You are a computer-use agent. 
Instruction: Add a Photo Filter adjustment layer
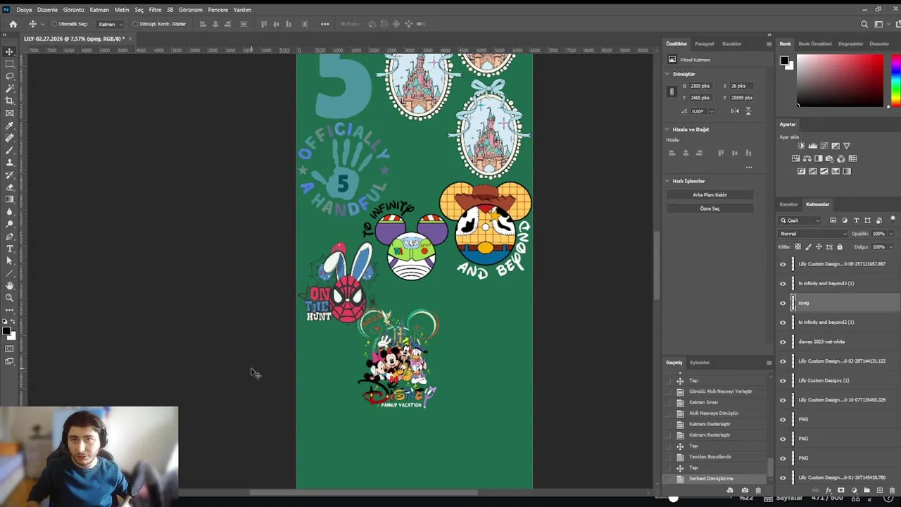pos(829,158)
